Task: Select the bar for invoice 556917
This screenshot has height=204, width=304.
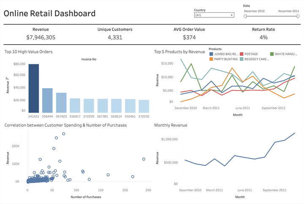Action: 75,105
